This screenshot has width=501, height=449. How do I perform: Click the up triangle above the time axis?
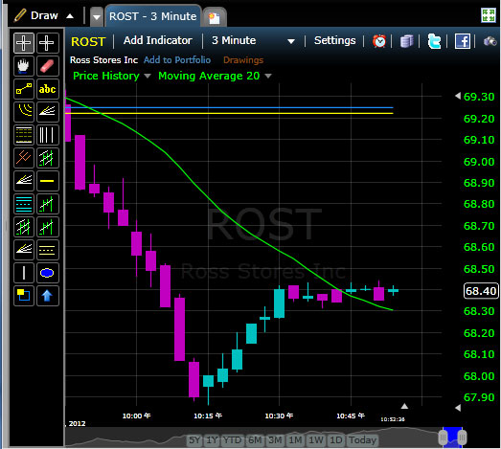coord(404,406)
